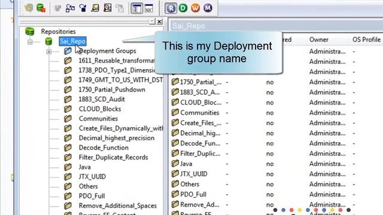Click the 1738_PDO_Type1_Dimensi folder icon in tree

[x=68, y=70]
